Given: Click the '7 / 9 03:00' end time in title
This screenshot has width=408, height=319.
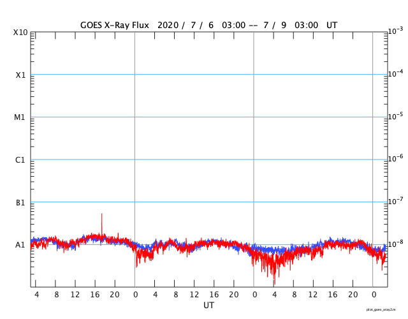Looking at the screenshot, I should coord(291,26).
